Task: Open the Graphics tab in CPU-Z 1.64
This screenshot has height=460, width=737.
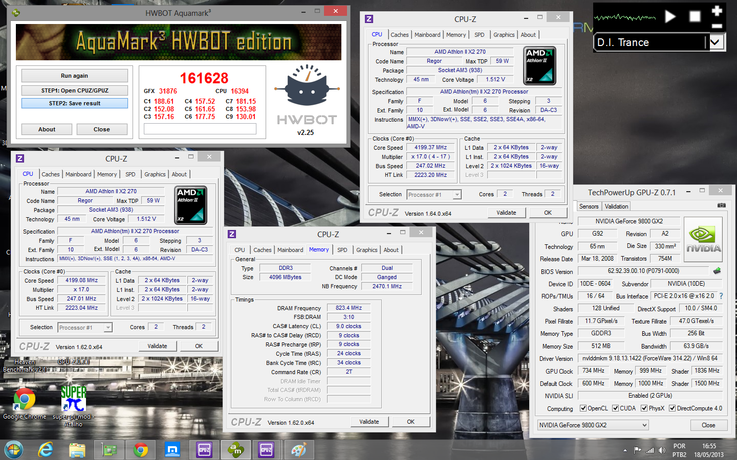Action: coord(504,35)
